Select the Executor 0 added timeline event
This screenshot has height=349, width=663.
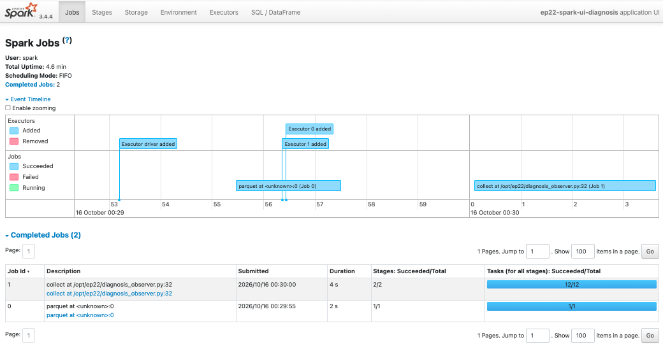click(x=310, y=129)
